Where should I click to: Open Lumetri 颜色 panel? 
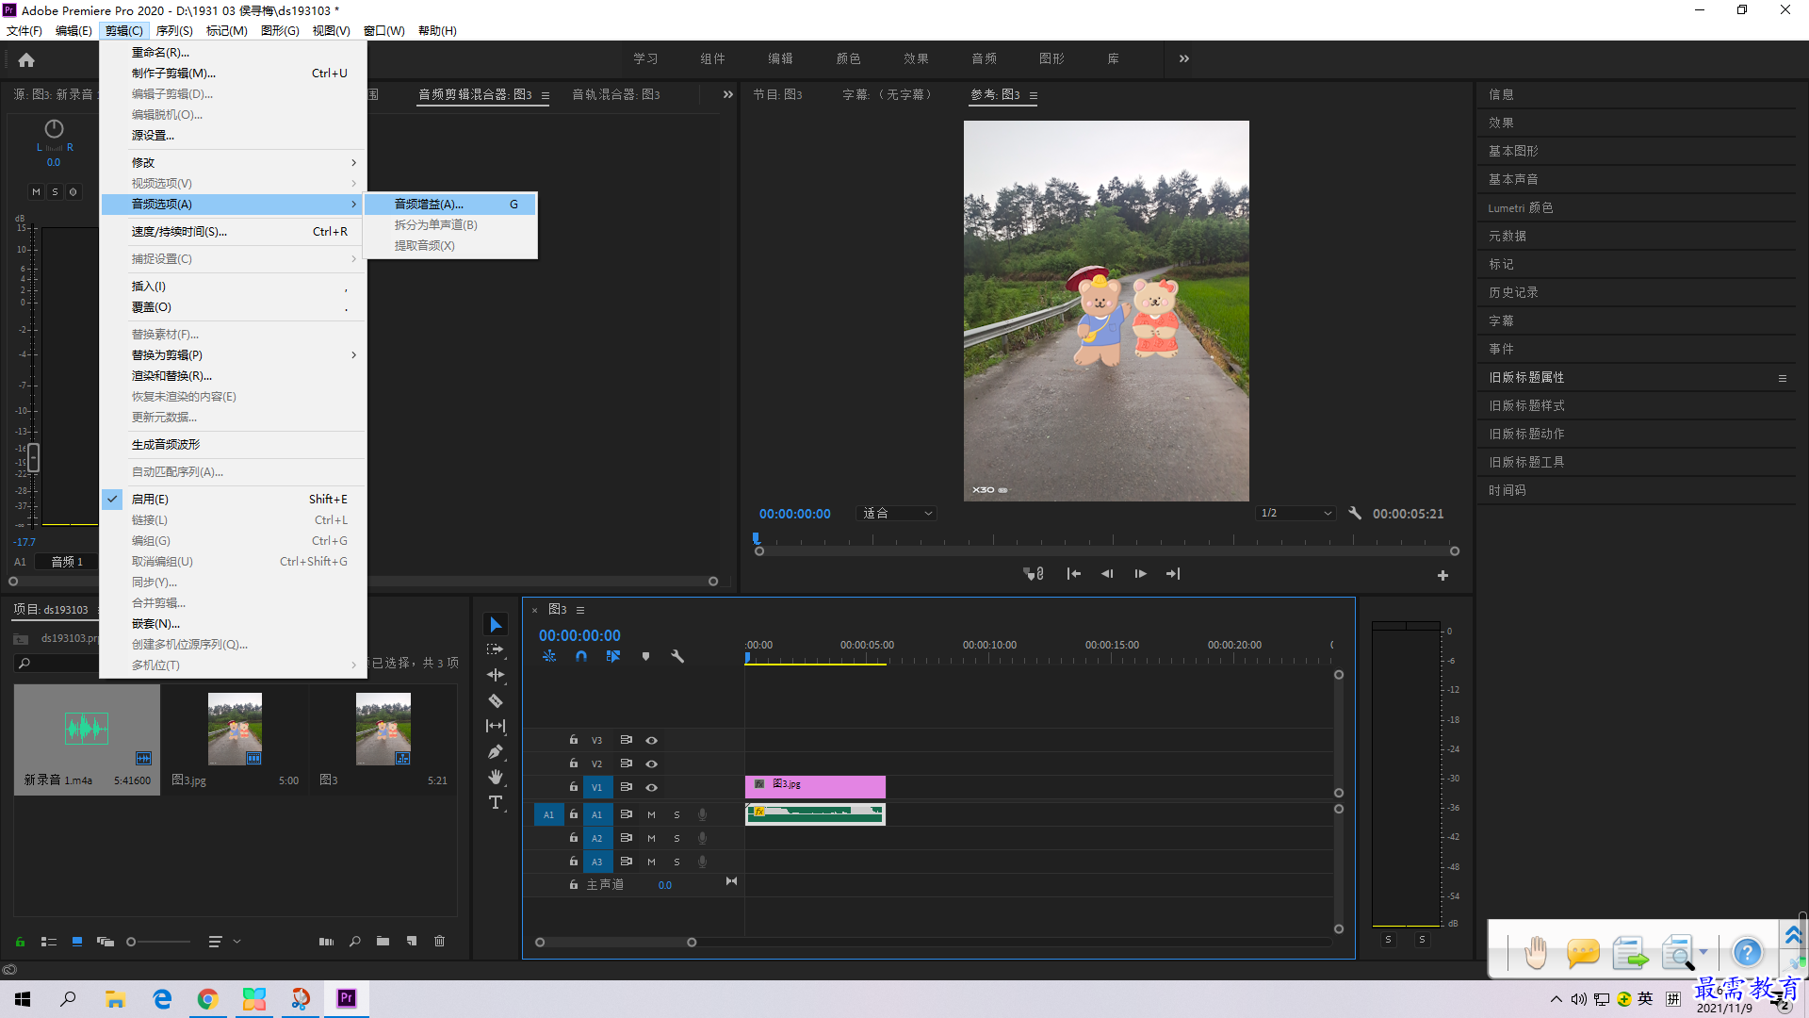click(x=1521, y=207)
